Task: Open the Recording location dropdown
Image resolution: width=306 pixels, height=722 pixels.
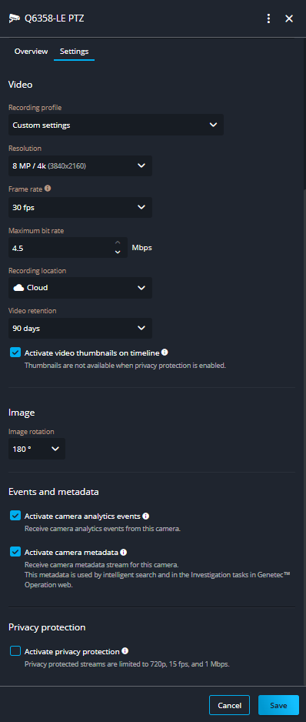Action: pos(80,288)
